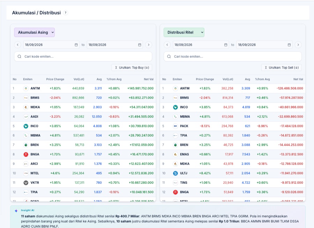Click ULTJ logo in Distribusi Ritel table
Screen dimensions: 314x228
pos(175,173)
